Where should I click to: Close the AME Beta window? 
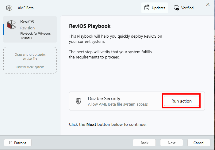click(x=208, y=4)
